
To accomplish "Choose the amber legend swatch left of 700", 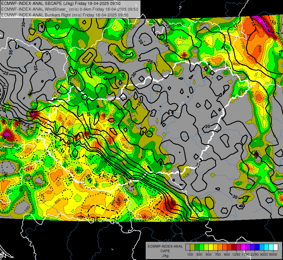I will pyautogui.click(x=215, y=247).
